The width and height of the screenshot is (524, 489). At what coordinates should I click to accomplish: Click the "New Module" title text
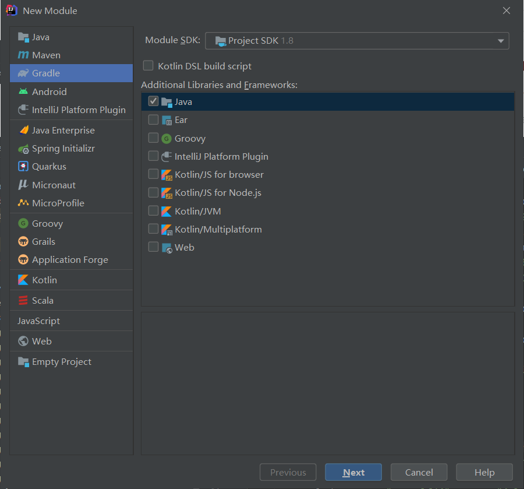50,10
